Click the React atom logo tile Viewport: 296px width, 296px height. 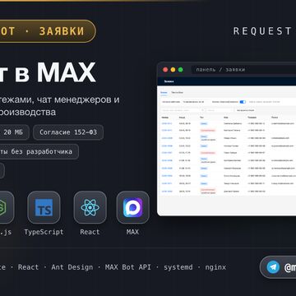pos(90,207)
